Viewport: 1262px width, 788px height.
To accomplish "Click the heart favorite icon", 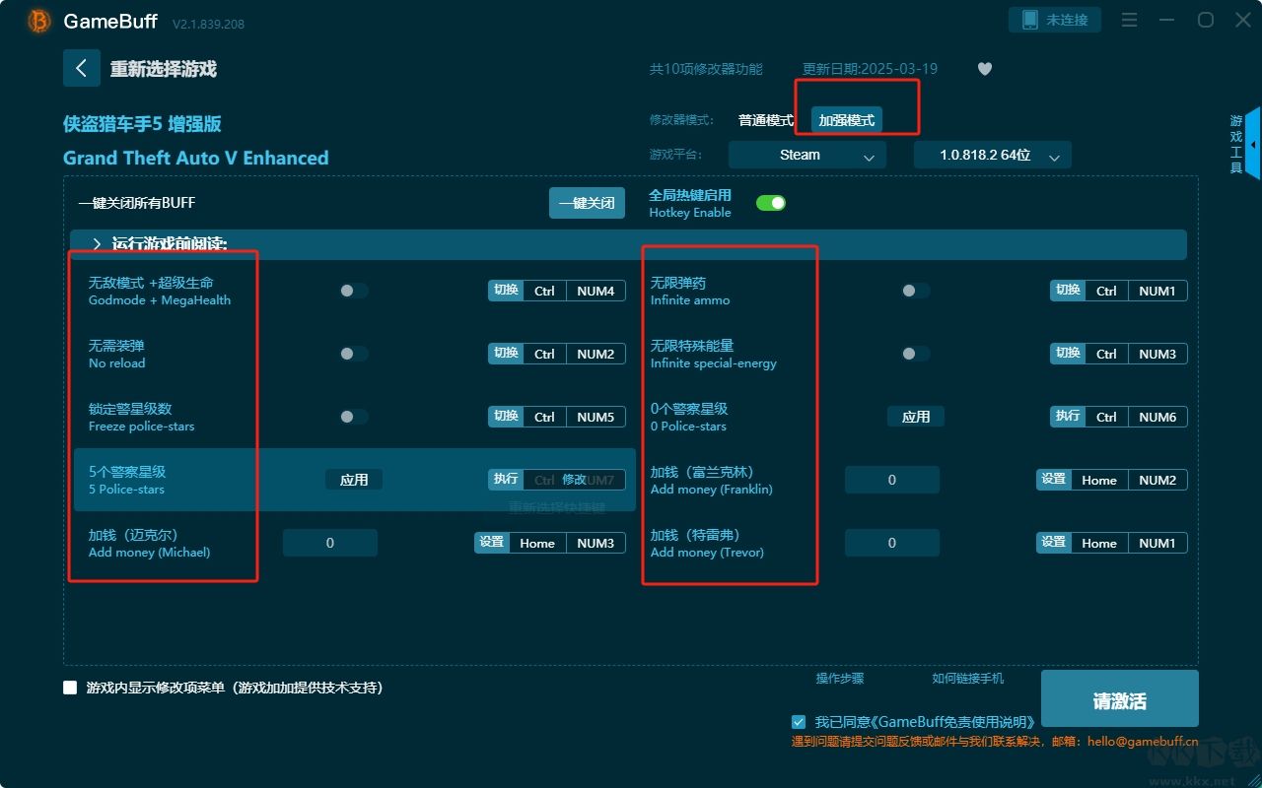I will pyautogui.click(x=984, y=69).
